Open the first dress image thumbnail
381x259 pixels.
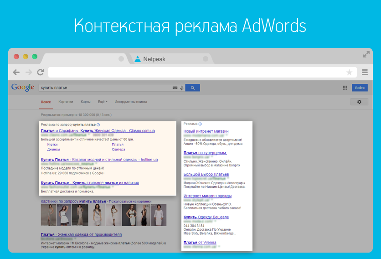coord(49,215)
